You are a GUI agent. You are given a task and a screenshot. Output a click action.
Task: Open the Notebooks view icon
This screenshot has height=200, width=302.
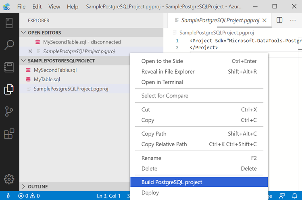click(9, 67)
